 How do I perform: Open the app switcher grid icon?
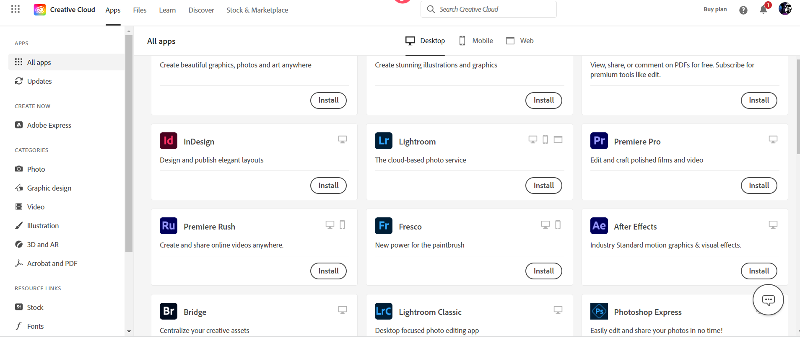16,9
